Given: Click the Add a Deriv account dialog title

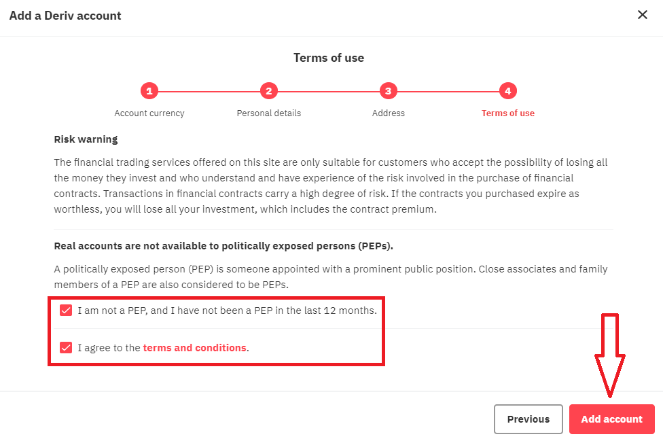Looking at the screenshot, I should pos(65,15).
